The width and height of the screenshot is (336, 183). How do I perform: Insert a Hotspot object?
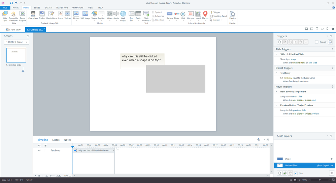click(x=191, y=15)
